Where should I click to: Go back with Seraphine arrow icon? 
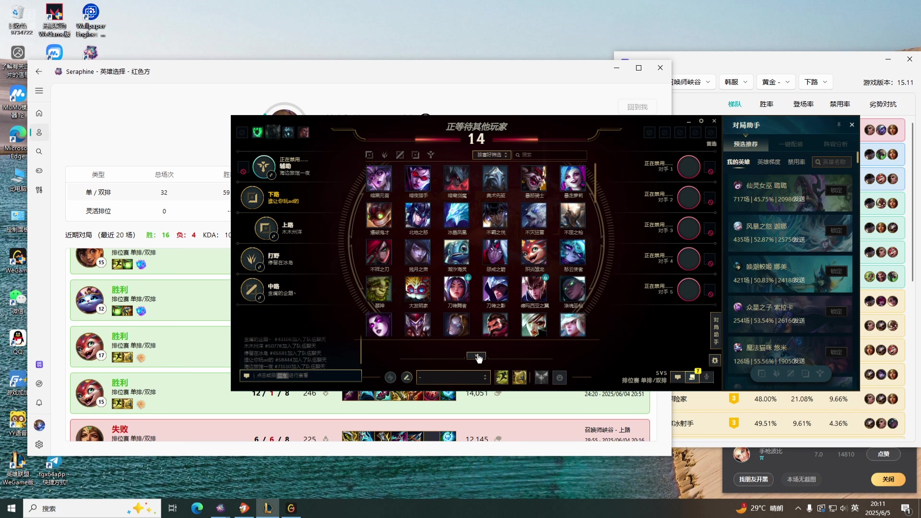click(39, 71)
